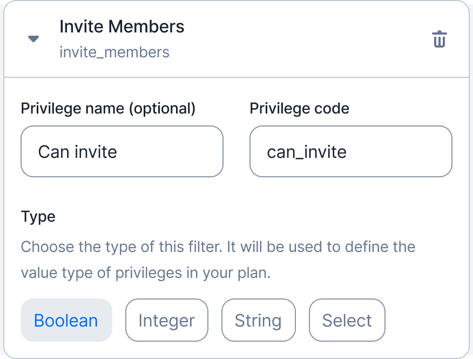Click the Type section heading
473x359 pixels.
[38, 217]
